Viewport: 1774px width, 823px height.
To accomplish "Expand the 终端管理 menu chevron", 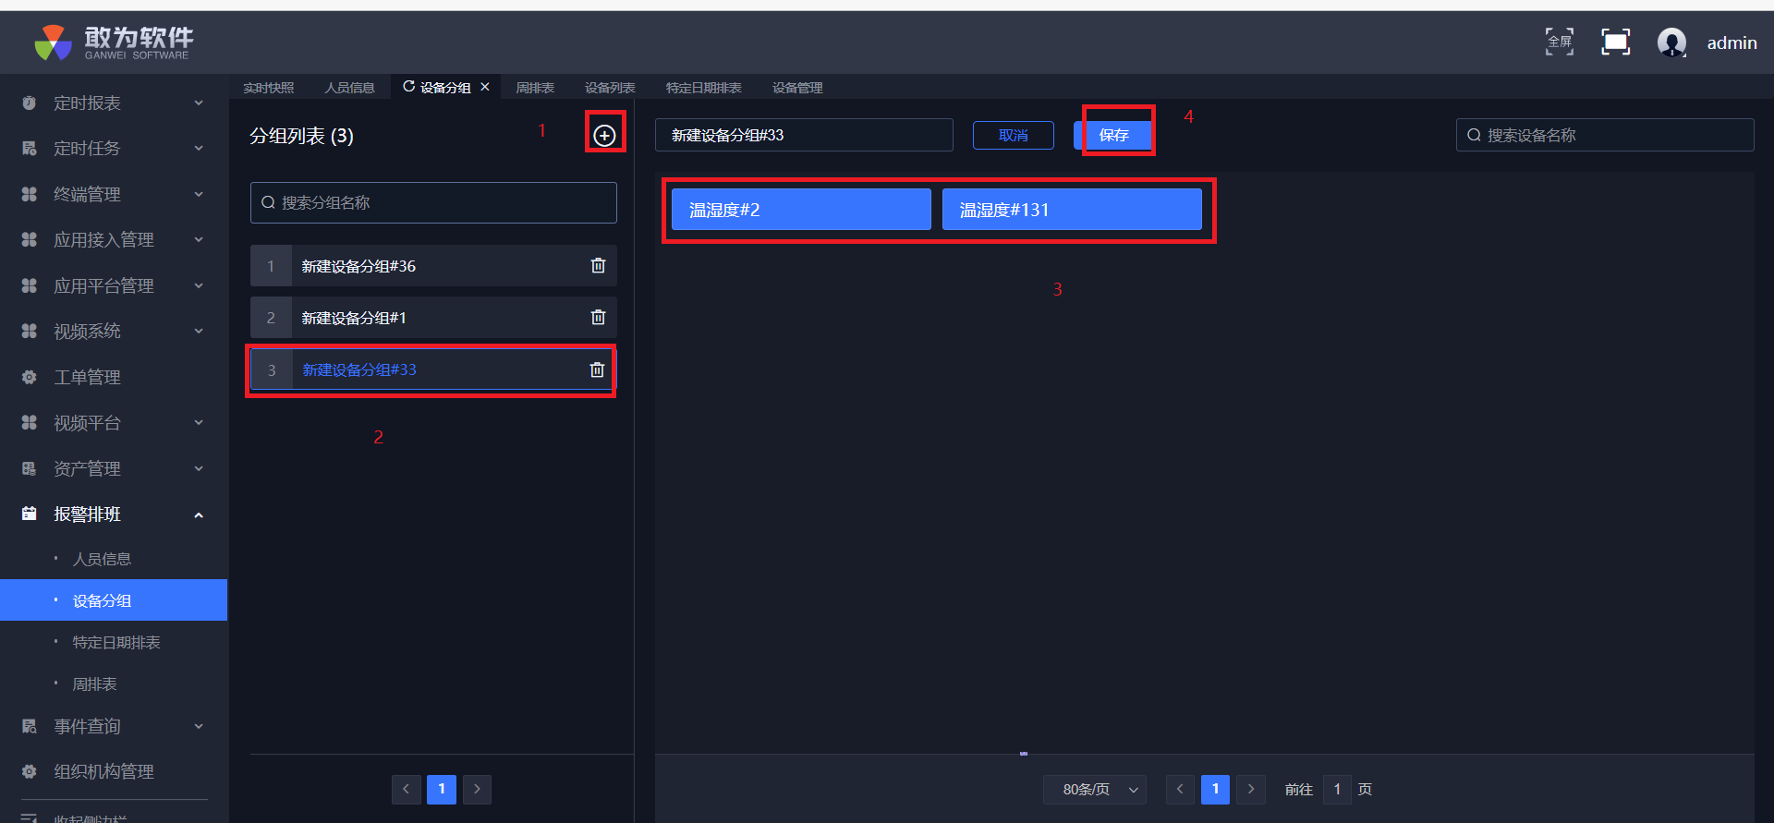I will [199, 195].
